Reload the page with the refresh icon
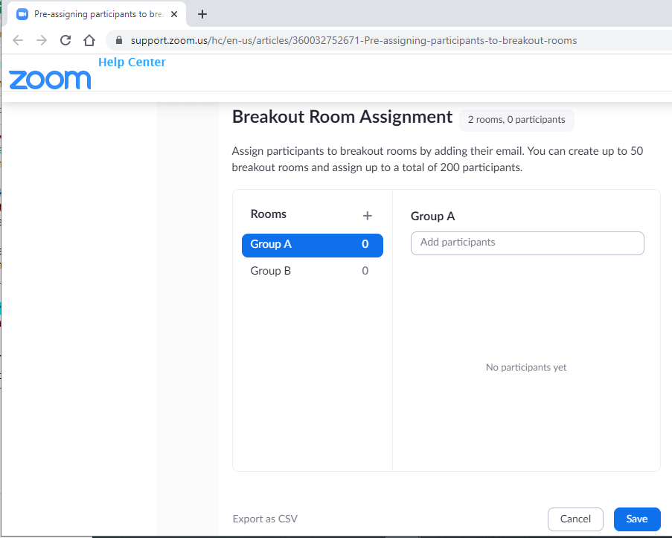 pos(65,40)
